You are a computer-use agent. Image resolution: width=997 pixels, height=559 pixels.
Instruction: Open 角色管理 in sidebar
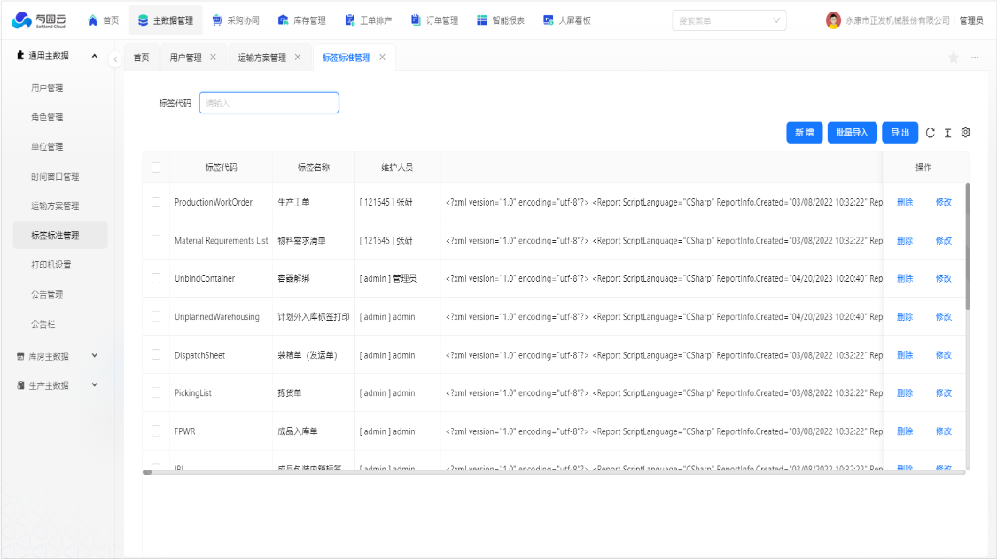coord(47,118)
